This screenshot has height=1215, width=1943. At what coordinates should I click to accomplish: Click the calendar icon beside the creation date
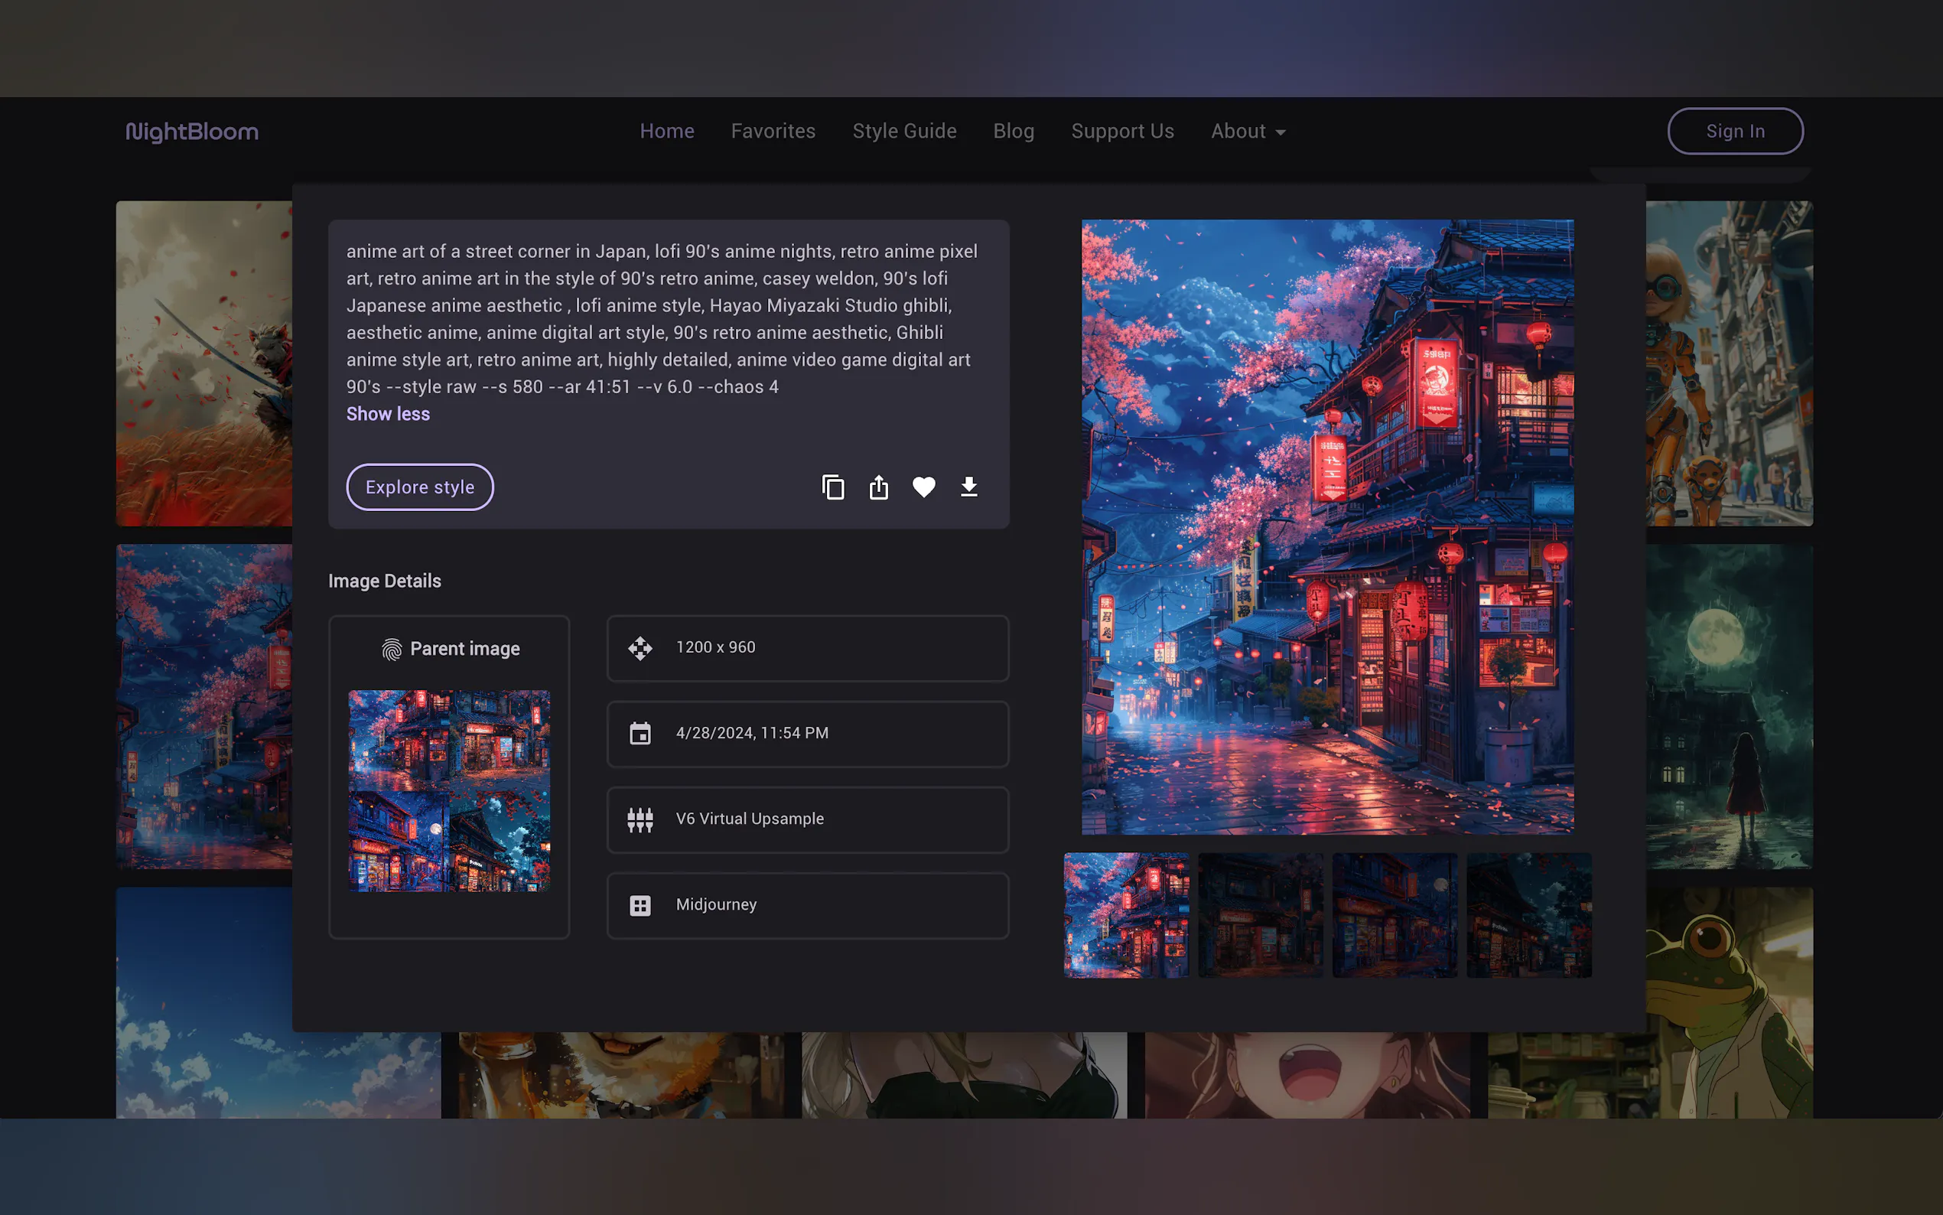pyautogui.click(x=640, y=734)
